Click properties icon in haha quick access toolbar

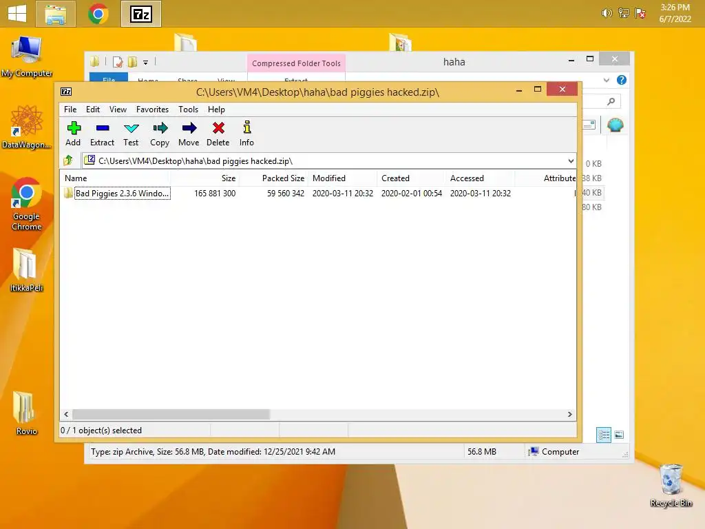118,62
